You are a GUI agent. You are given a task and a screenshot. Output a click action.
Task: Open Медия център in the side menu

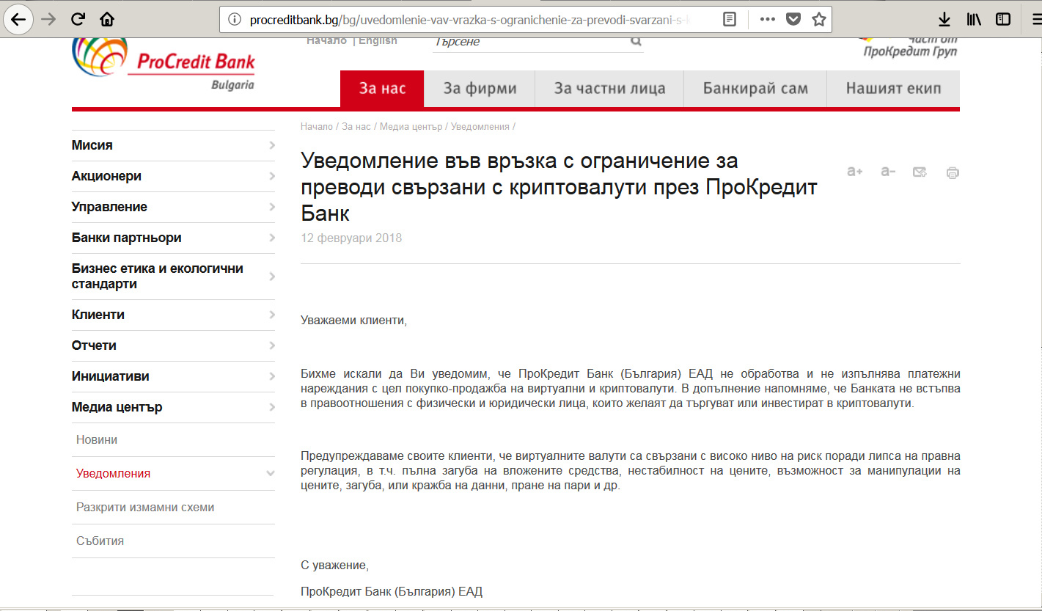pyautogui.click(x=117, y=407)
